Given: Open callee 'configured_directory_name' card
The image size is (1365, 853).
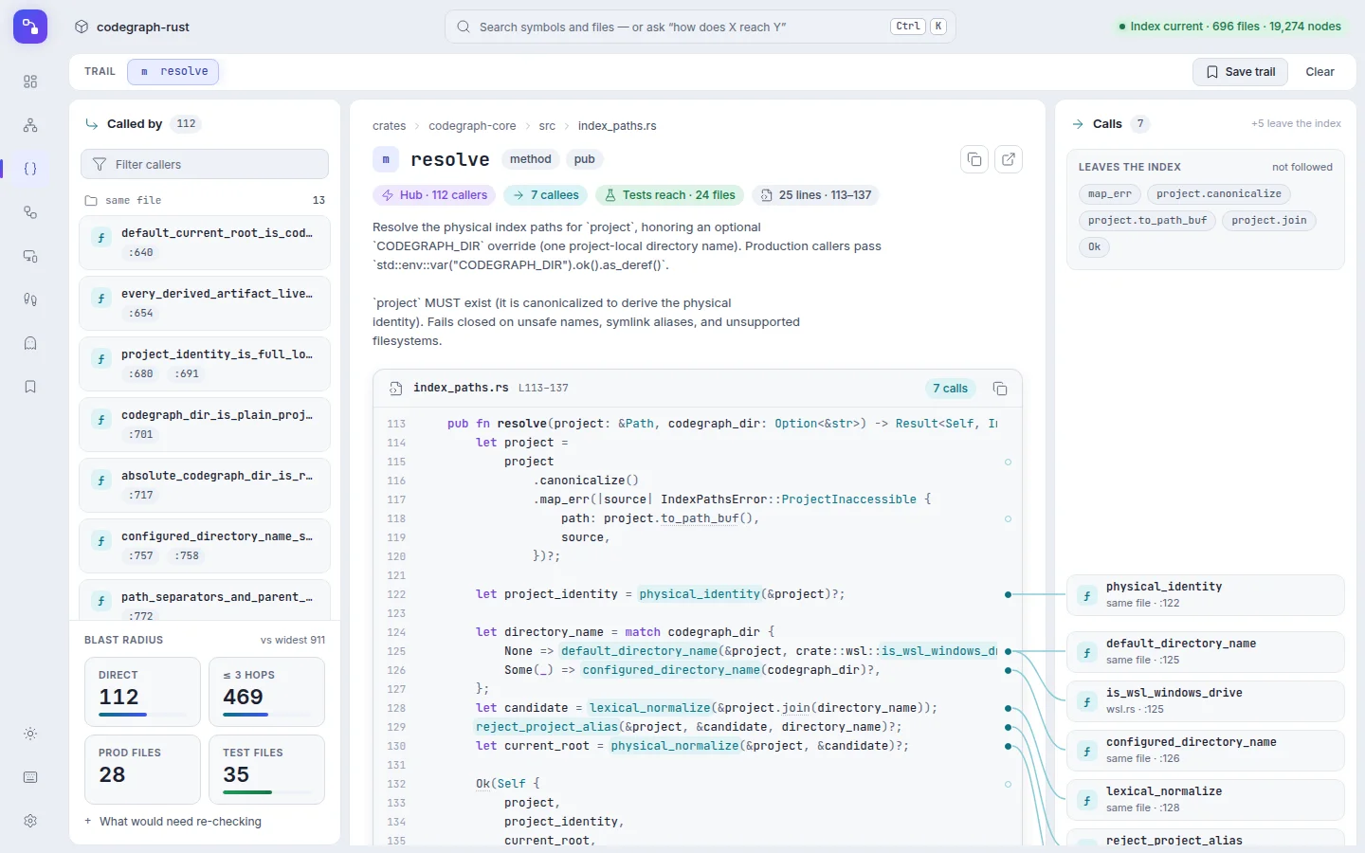Looking at the screenshot, I should coord(1206,750).
